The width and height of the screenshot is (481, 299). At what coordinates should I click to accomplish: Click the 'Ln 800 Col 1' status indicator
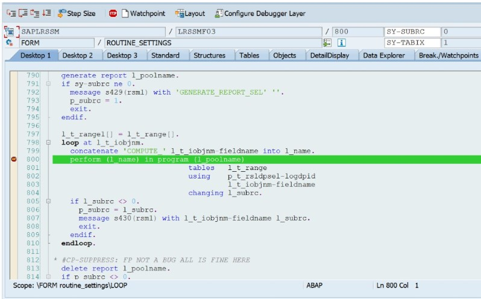(x=398, y=286)
